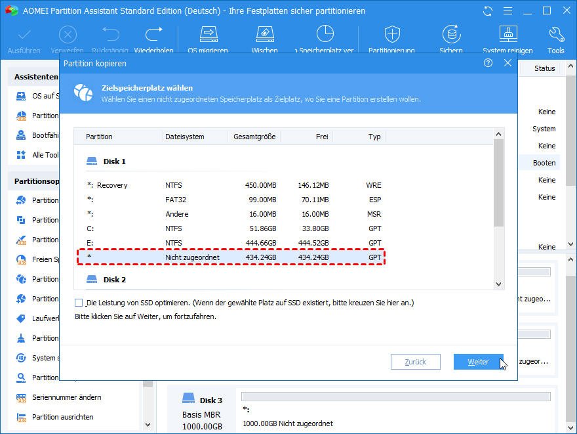This screenshot has height=434, width=577.
Task: Click Disk 3 unallocated 1000.00GB bar
Action: pos(396,397)
